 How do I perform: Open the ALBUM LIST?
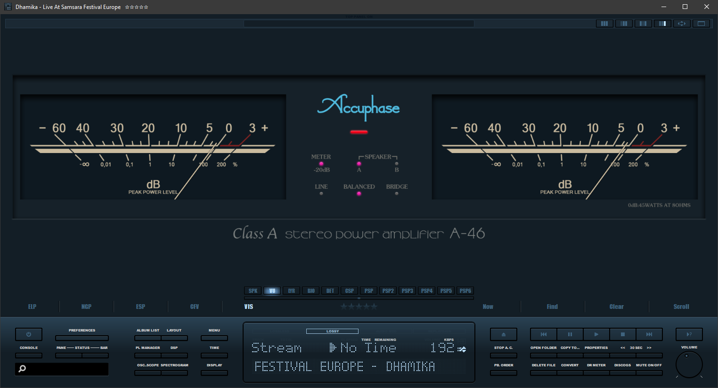point(148,338)
